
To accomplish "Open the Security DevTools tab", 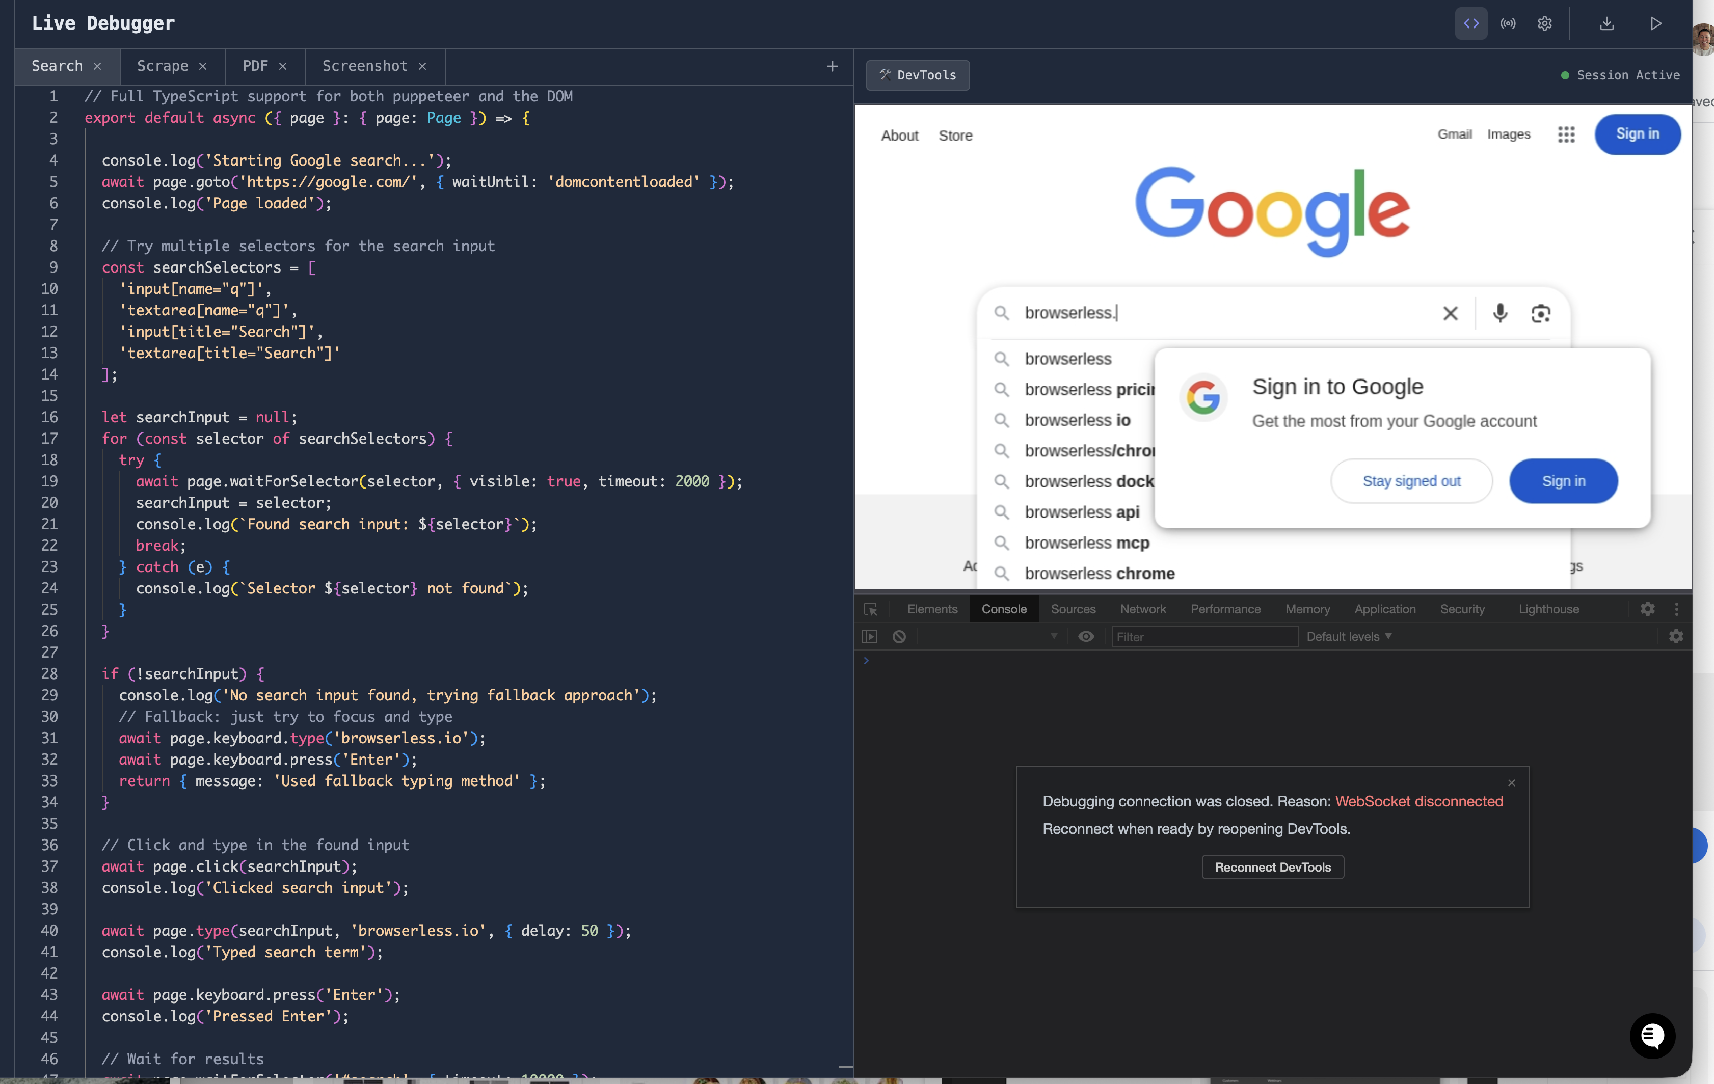I will pyautogui.click(x=1462, y=609).
